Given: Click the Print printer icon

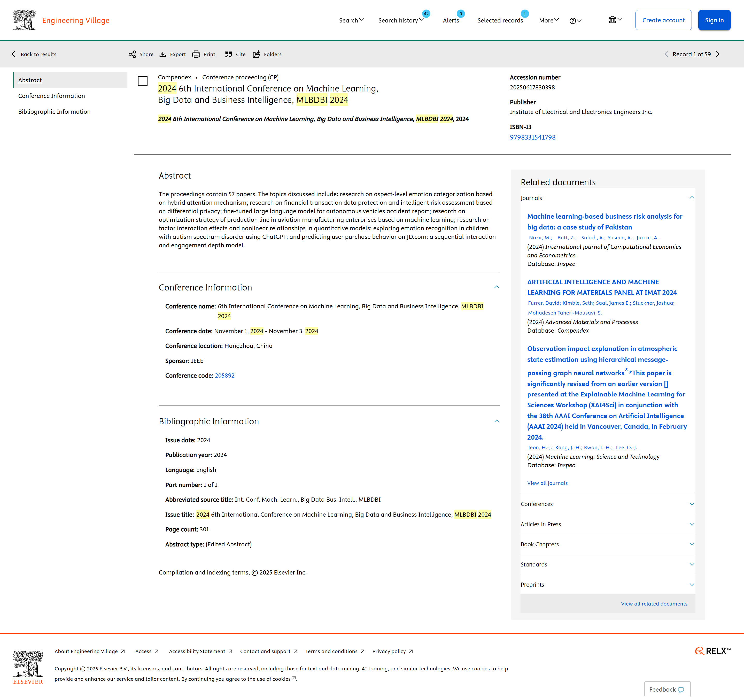Looking at the screenshot, I should click(x=196, y=54).
